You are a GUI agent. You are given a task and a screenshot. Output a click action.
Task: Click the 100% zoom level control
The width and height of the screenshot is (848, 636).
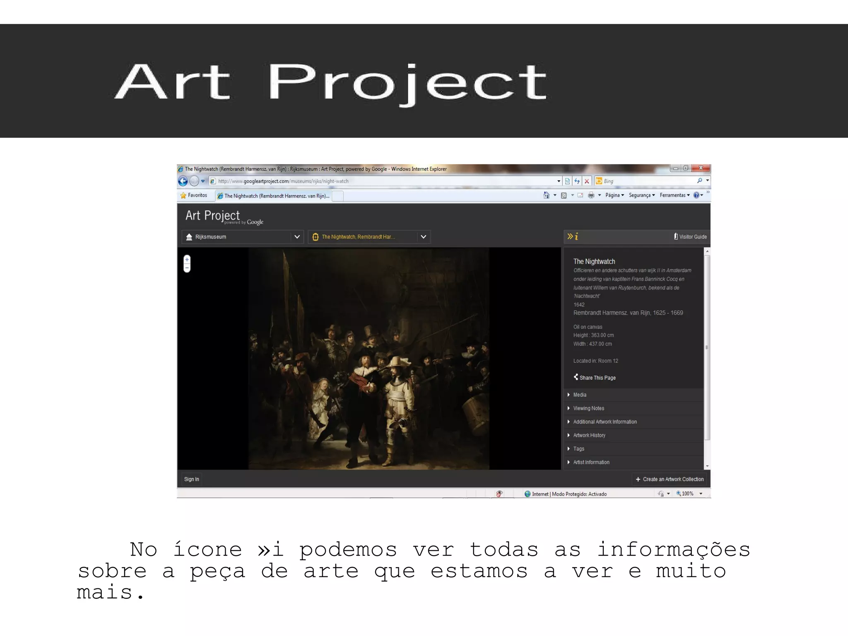[x=685, y=494]
